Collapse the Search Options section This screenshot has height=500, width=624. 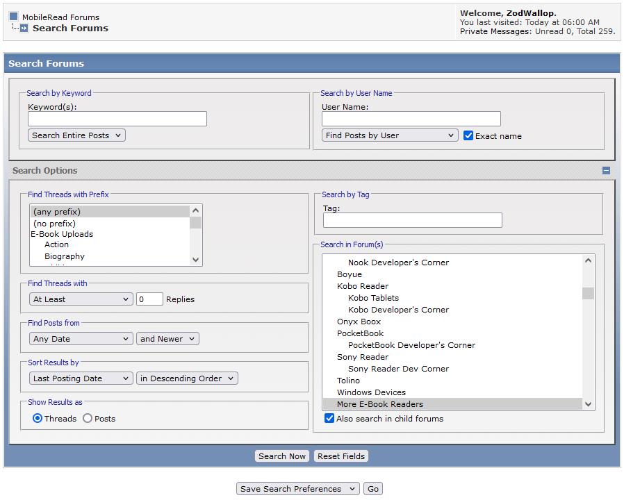(x=606, y=170)
